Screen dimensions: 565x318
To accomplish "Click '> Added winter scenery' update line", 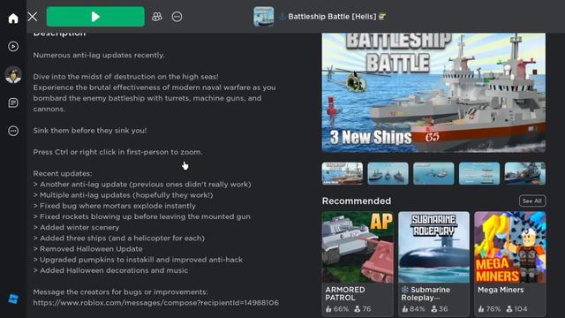I will tap(76, 228).
